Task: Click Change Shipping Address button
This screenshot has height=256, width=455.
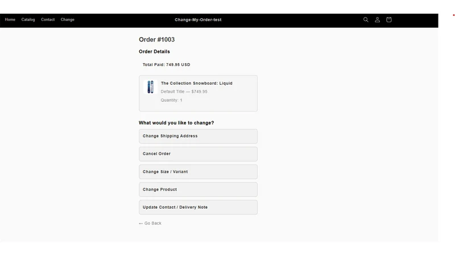Action: tap(198, 136)
